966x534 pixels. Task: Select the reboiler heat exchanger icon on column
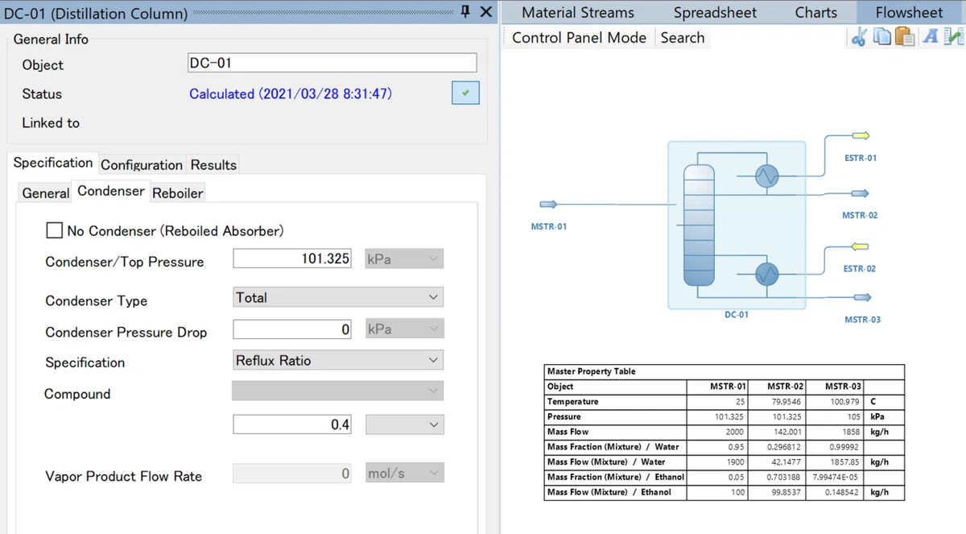[x=767, y=275]
